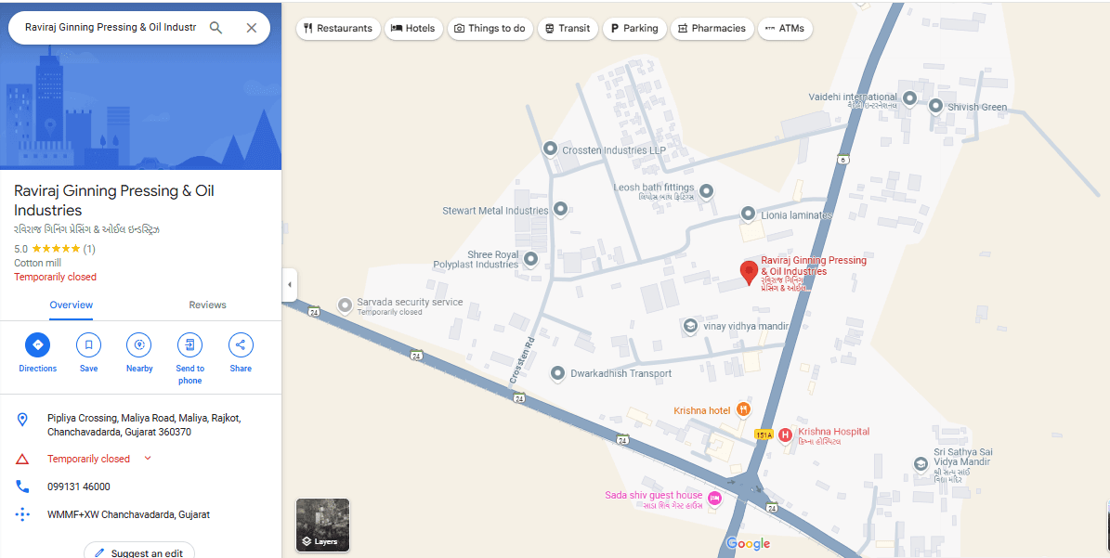Click the Share icon button
Image resolution: width=1110 pixels, height=558 pixels.
[241, 345]
